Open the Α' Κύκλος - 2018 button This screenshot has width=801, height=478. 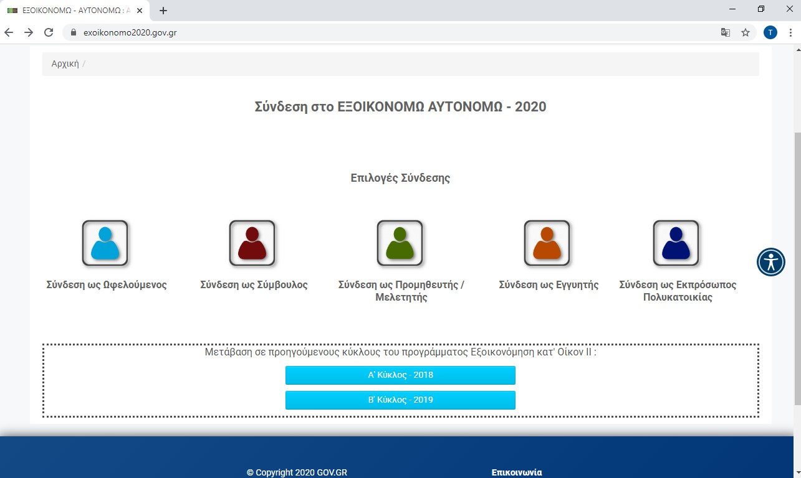point(400,375)
